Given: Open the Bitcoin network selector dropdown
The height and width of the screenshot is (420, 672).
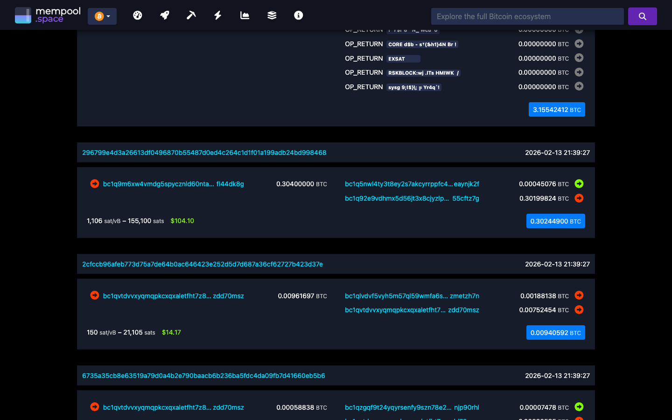Looking at the screenshot, I should (102, 15).
